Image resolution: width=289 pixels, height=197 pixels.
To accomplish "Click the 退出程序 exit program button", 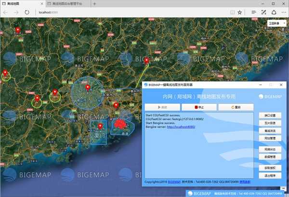I will tap(270, 175).
